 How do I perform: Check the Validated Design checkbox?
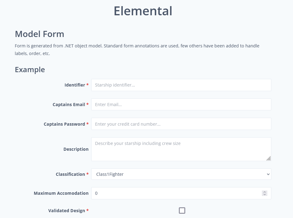[x=182, y=210]
